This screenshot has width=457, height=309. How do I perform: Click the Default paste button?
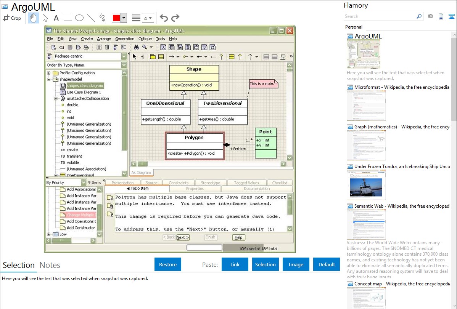[x=327, y=264]
